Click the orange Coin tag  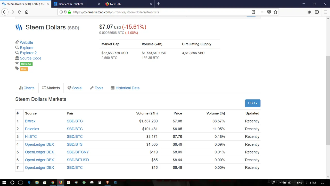(x=24, y=69)
